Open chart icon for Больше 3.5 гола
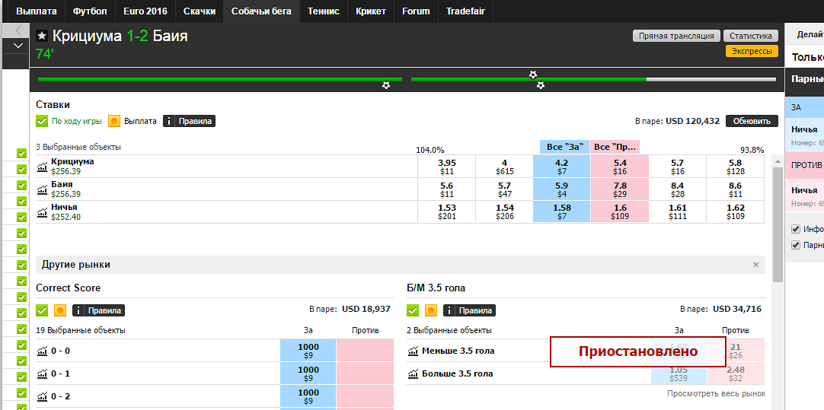824x410 pixels. tap(413, 373)
